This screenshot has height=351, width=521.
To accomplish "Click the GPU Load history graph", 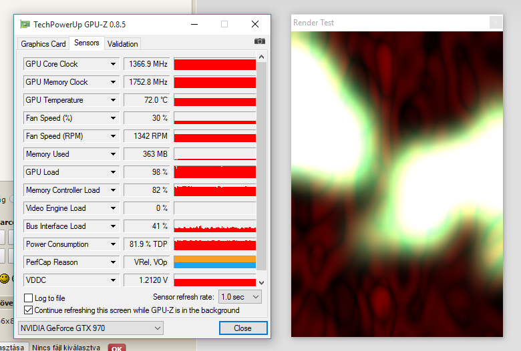I will (x=214, y=172).
